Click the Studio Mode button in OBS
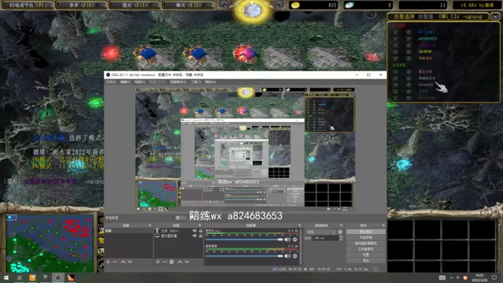This screenshot has width=503, height=283. point(366,249)
